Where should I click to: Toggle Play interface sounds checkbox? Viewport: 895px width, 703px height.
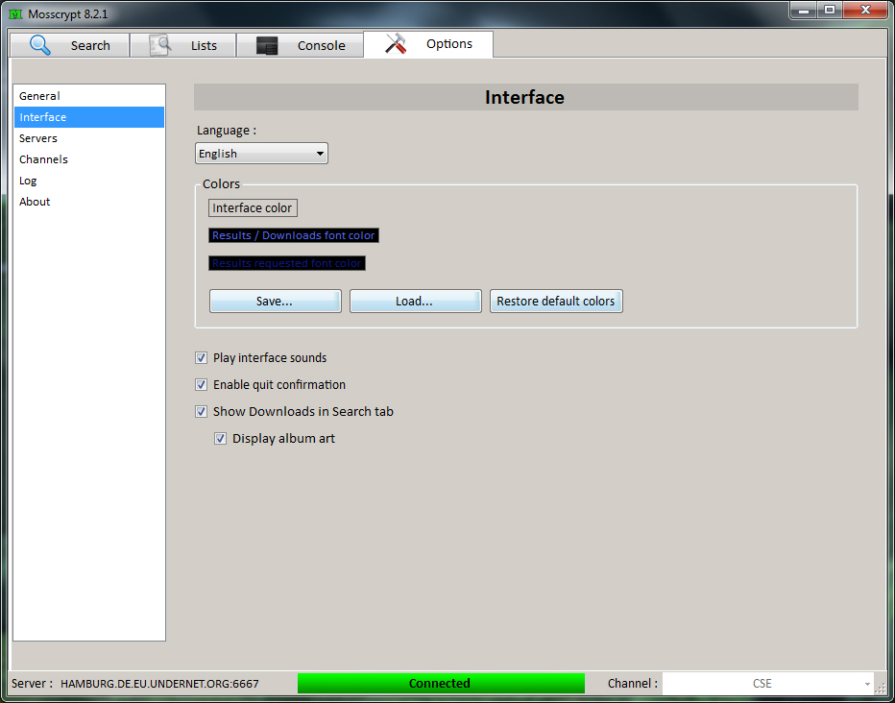pyautogui.click(x=201, y=358)
